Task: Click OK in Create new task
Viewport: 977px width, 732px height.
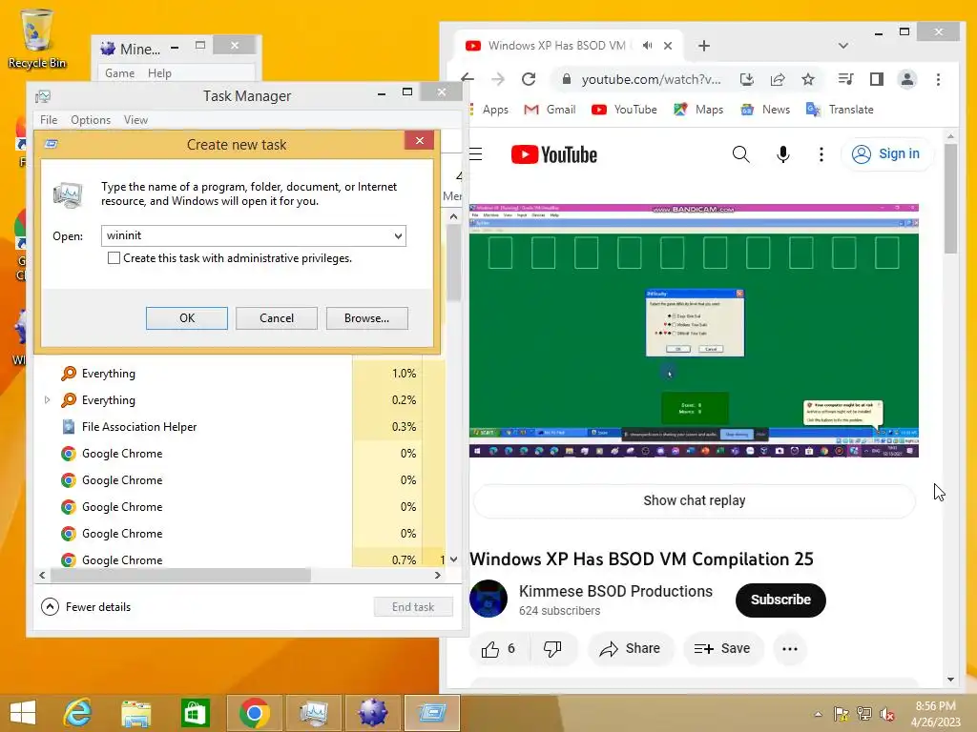Action: click(187, 318)
